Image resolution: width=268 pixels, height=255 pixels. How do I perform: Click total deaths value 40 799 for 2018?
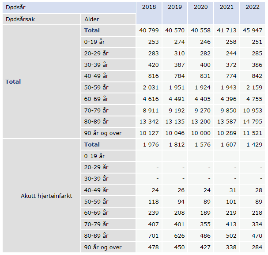[x=149, y=31]
